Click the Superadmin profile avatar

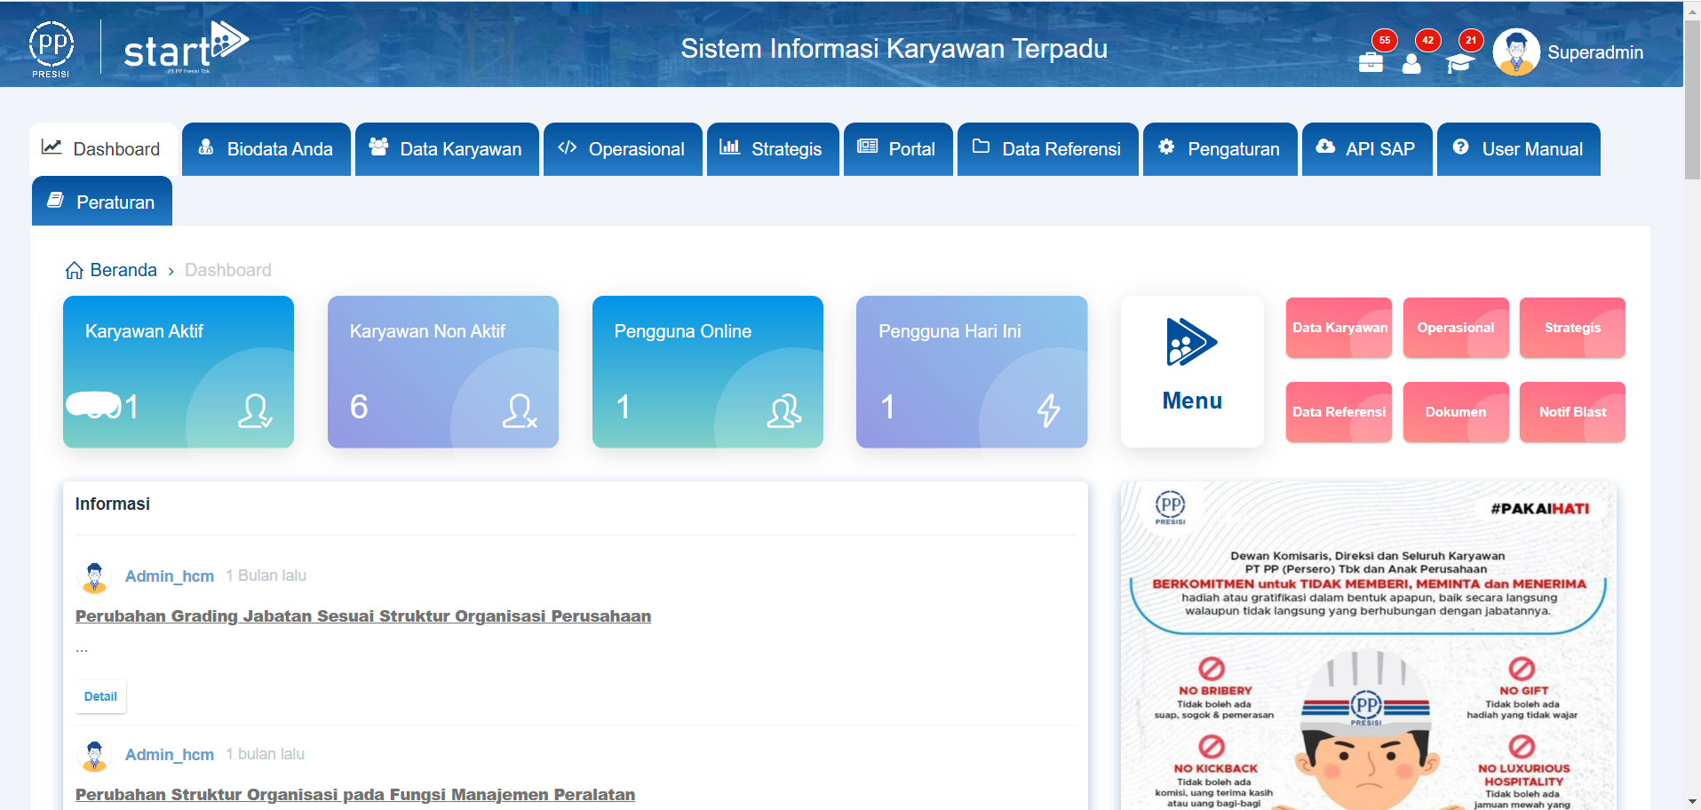[x=1516, y=52]
